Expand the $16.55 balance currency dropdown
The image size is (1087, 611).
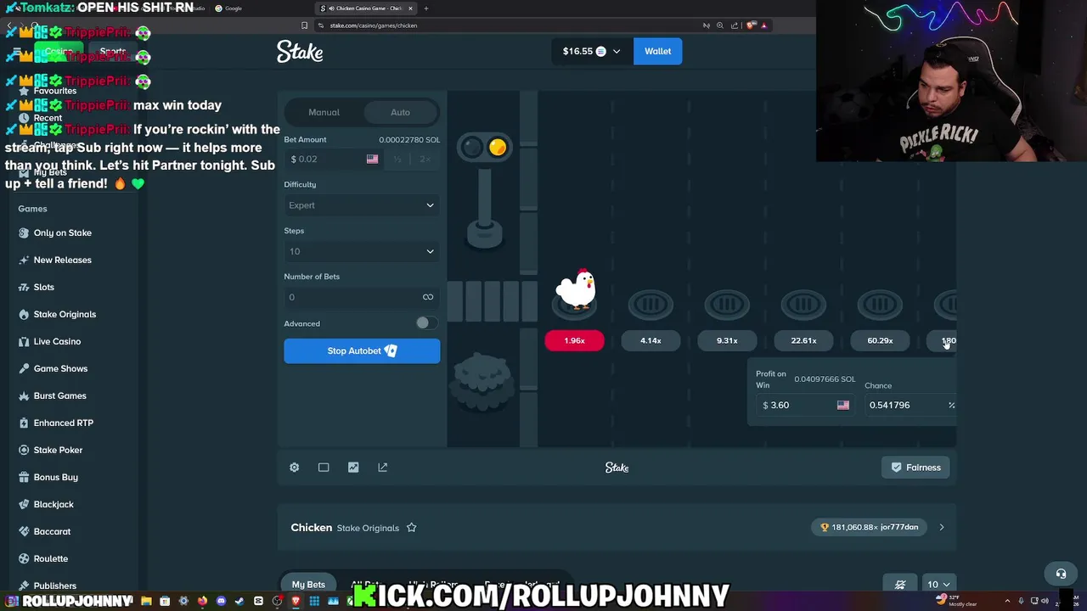[x=591, y=51]
